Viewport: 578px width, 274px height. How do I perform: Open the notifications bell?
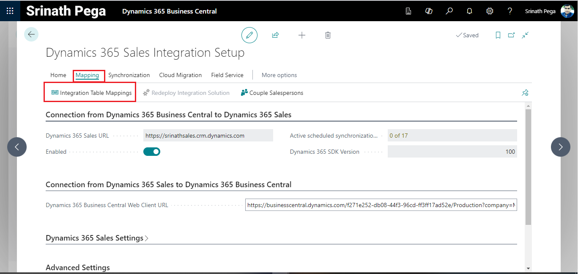pos(469,11)
